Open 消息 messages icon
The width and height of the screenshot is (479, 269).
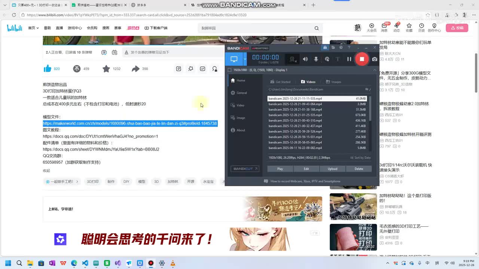point(384,28)
